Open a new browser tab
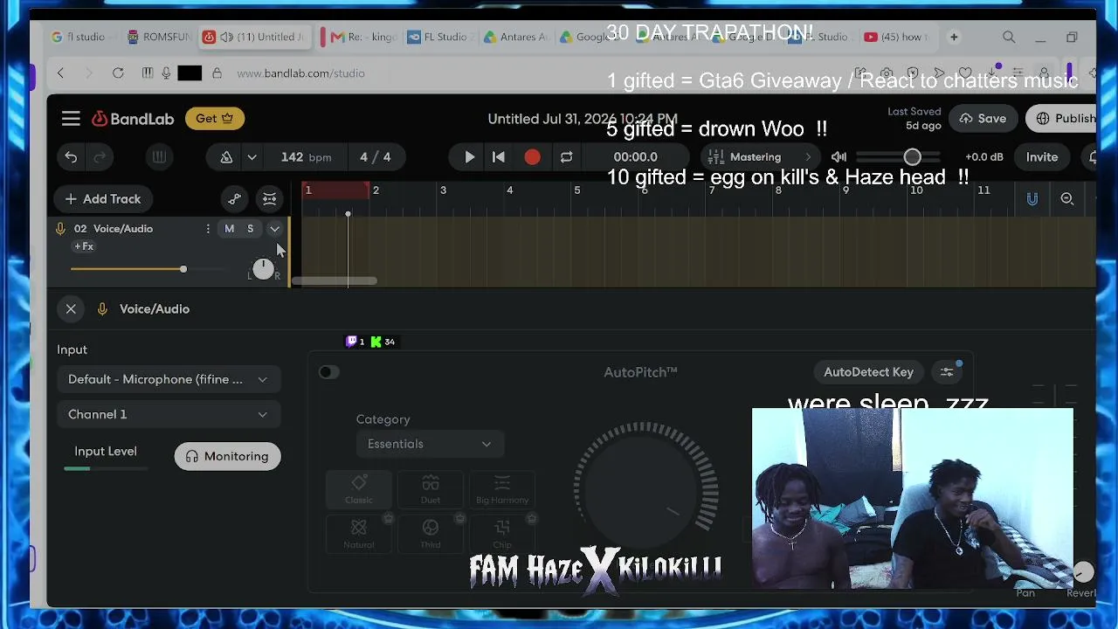Image resolution: width=1118 pixels, height=629 pixels. (x=954, y=37)
